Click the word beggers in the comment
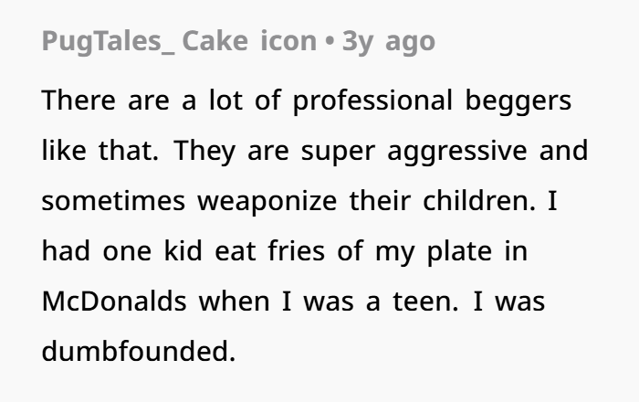The image size is (639, 402). tap(519, 101)
